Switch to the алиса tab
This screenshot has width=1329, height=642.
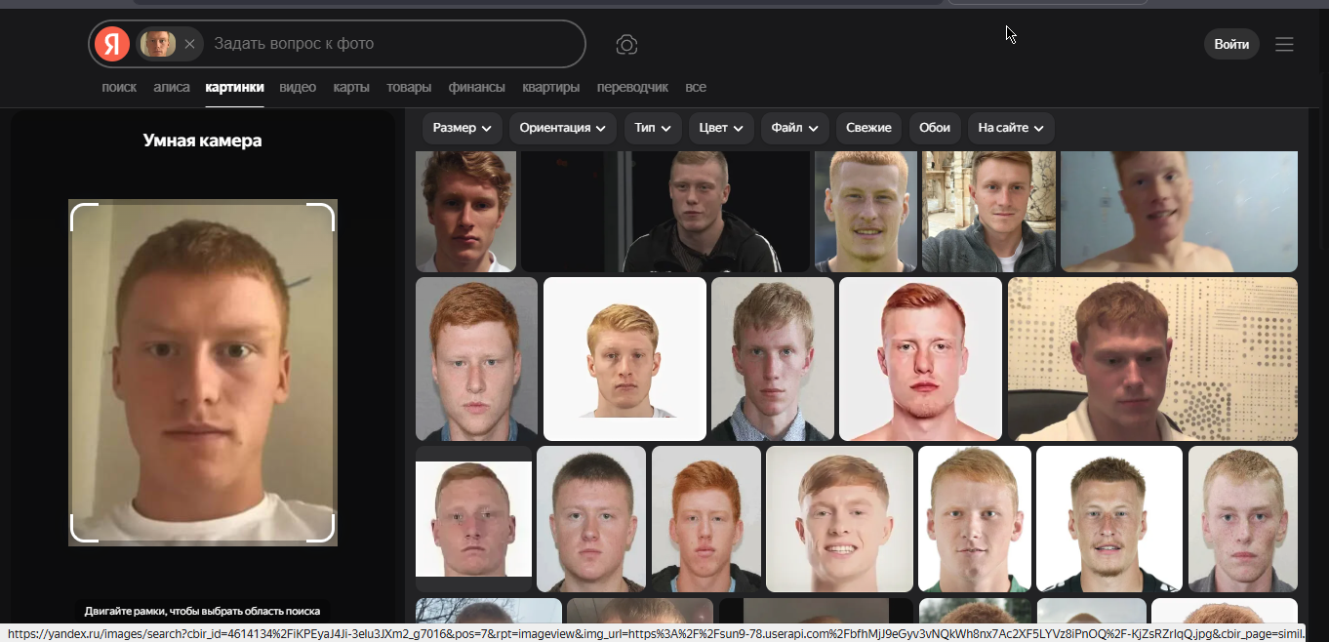click(x=172, y=87)
